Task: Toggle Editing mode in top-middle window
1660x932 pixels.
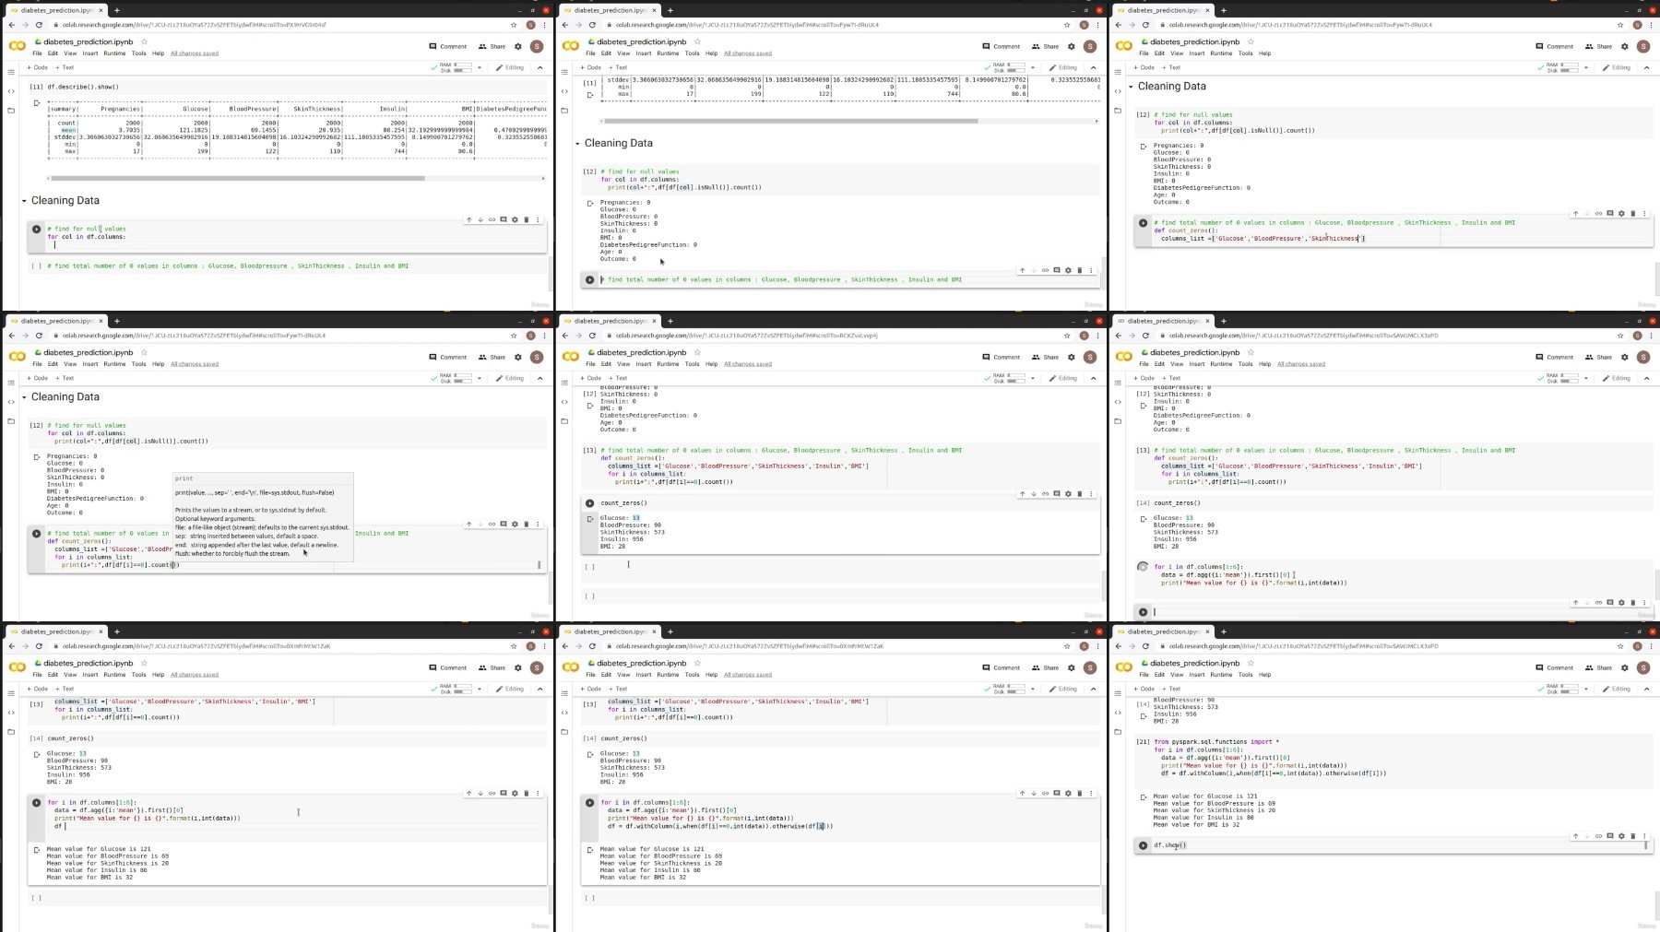Action: pyautogui.click(x=1063, y=67)
